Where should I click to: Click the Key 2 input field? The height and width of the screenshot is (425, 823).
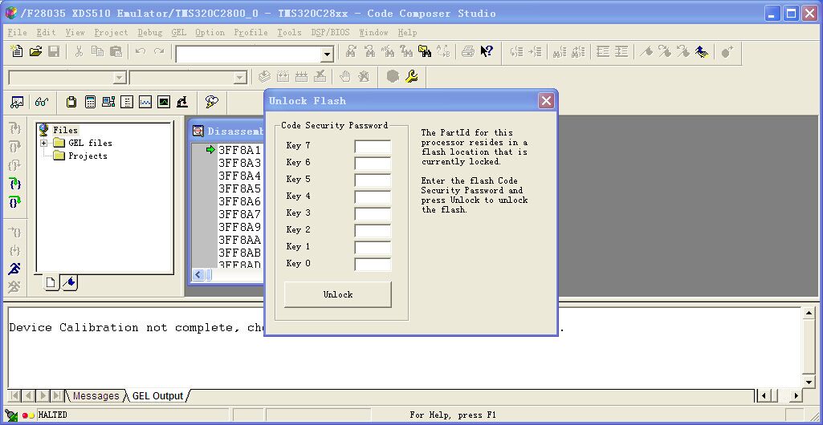[x=373, y=231]
